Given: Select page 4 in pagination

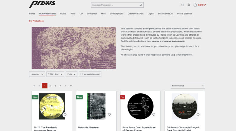Looking at the screenshot, I should pyautogui.click(x=60, y=86).
